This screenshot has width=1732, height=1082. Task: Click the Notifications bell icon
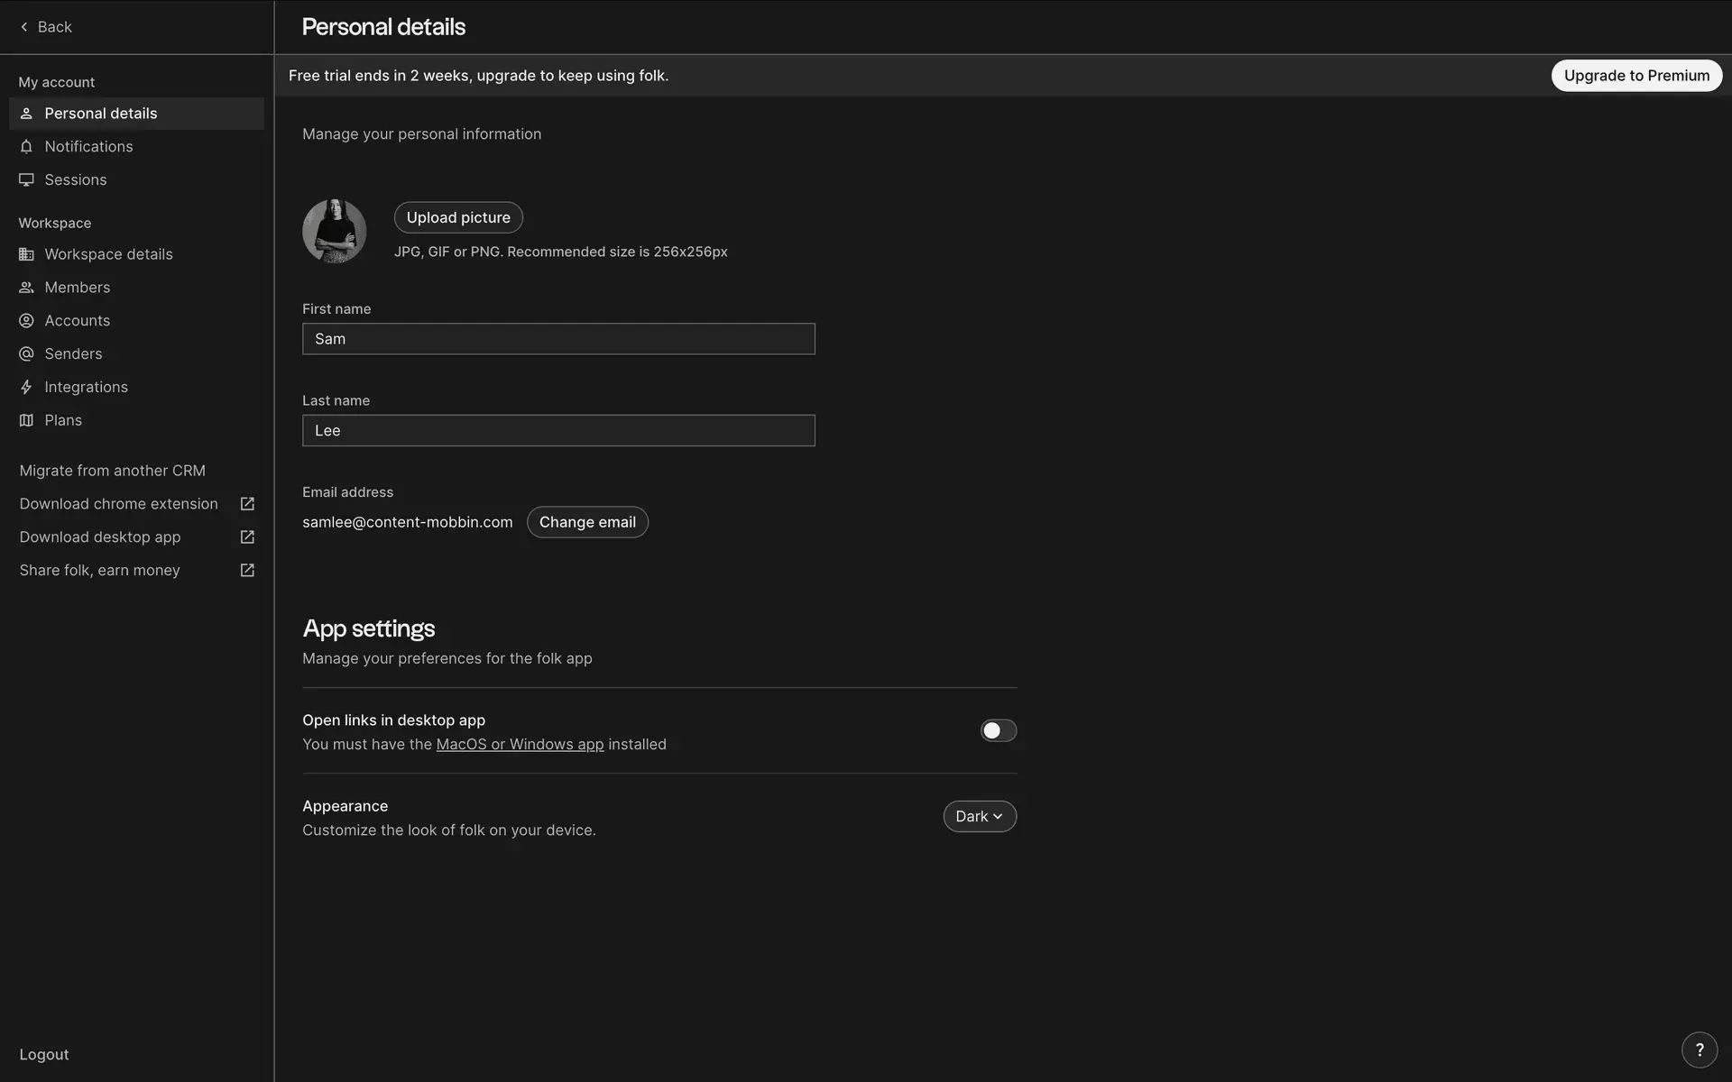point(26,147)
